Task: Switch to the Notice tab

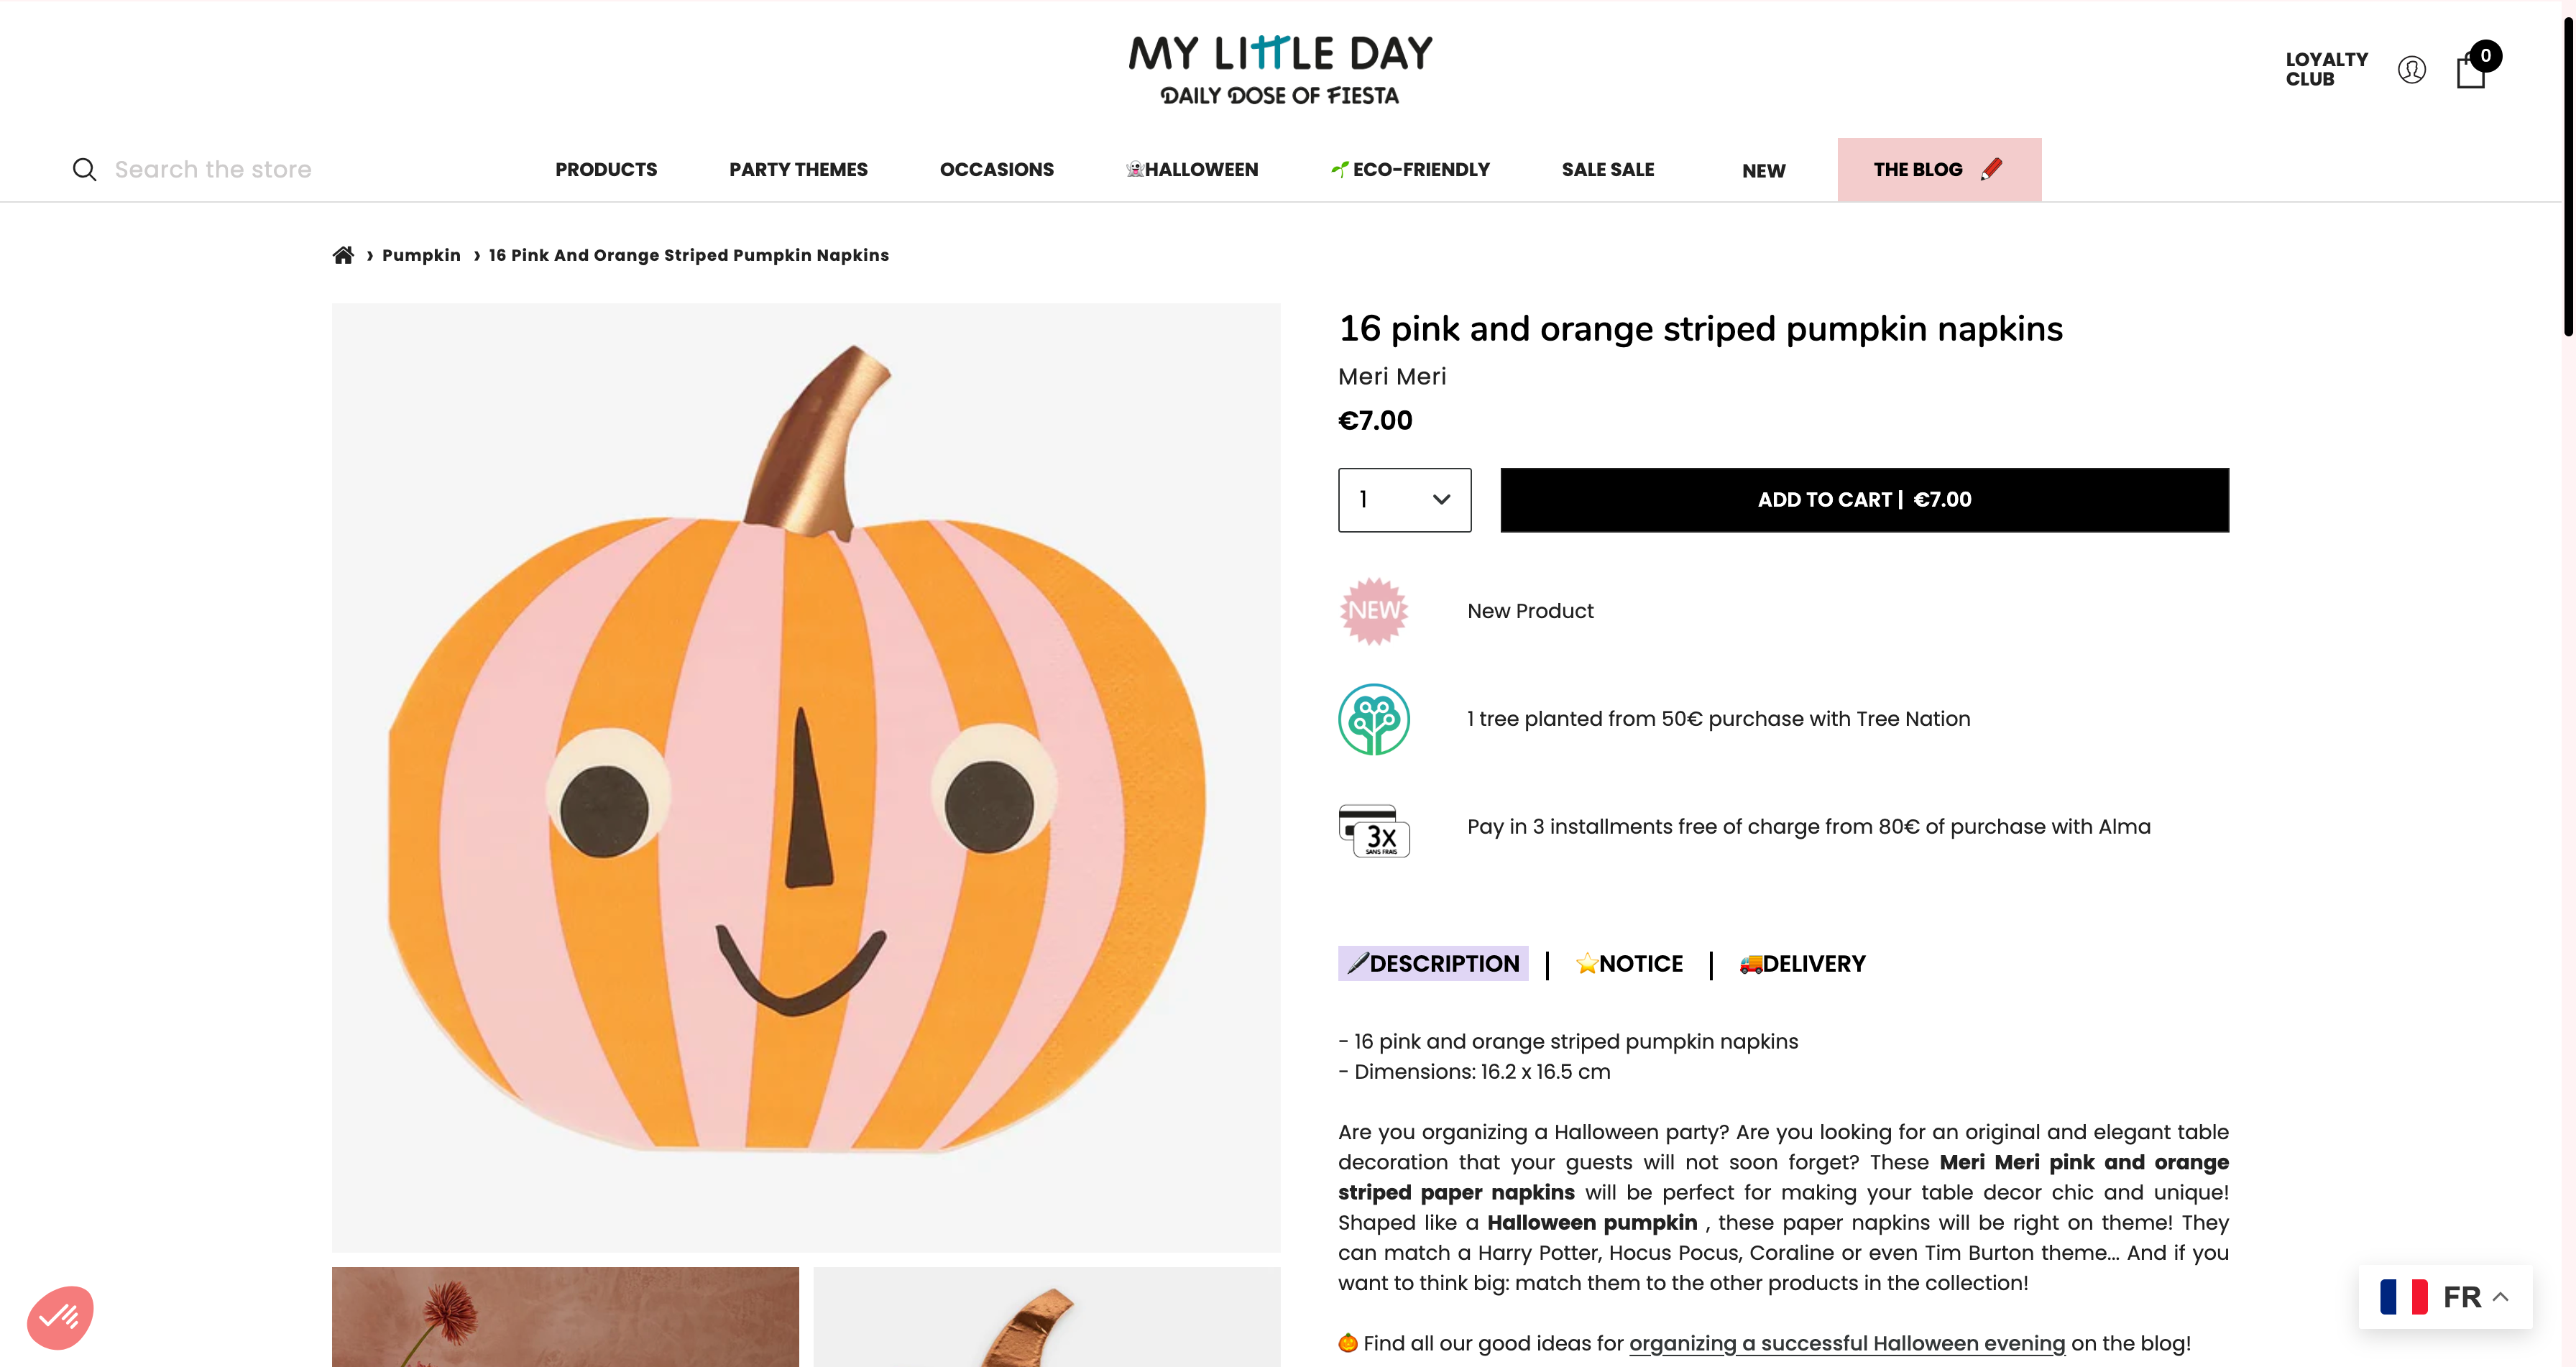Action: coord(1629,964)
